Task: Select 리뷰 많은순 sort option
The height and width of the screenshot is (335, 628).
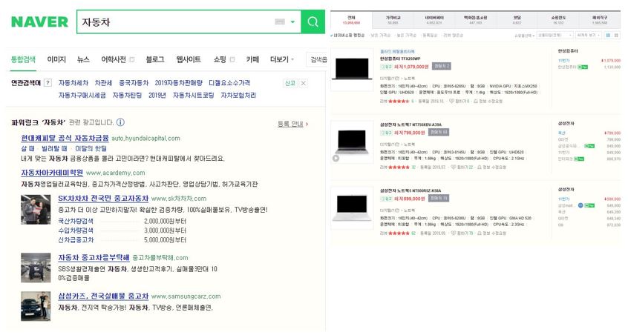Action: tap(453, 35)
